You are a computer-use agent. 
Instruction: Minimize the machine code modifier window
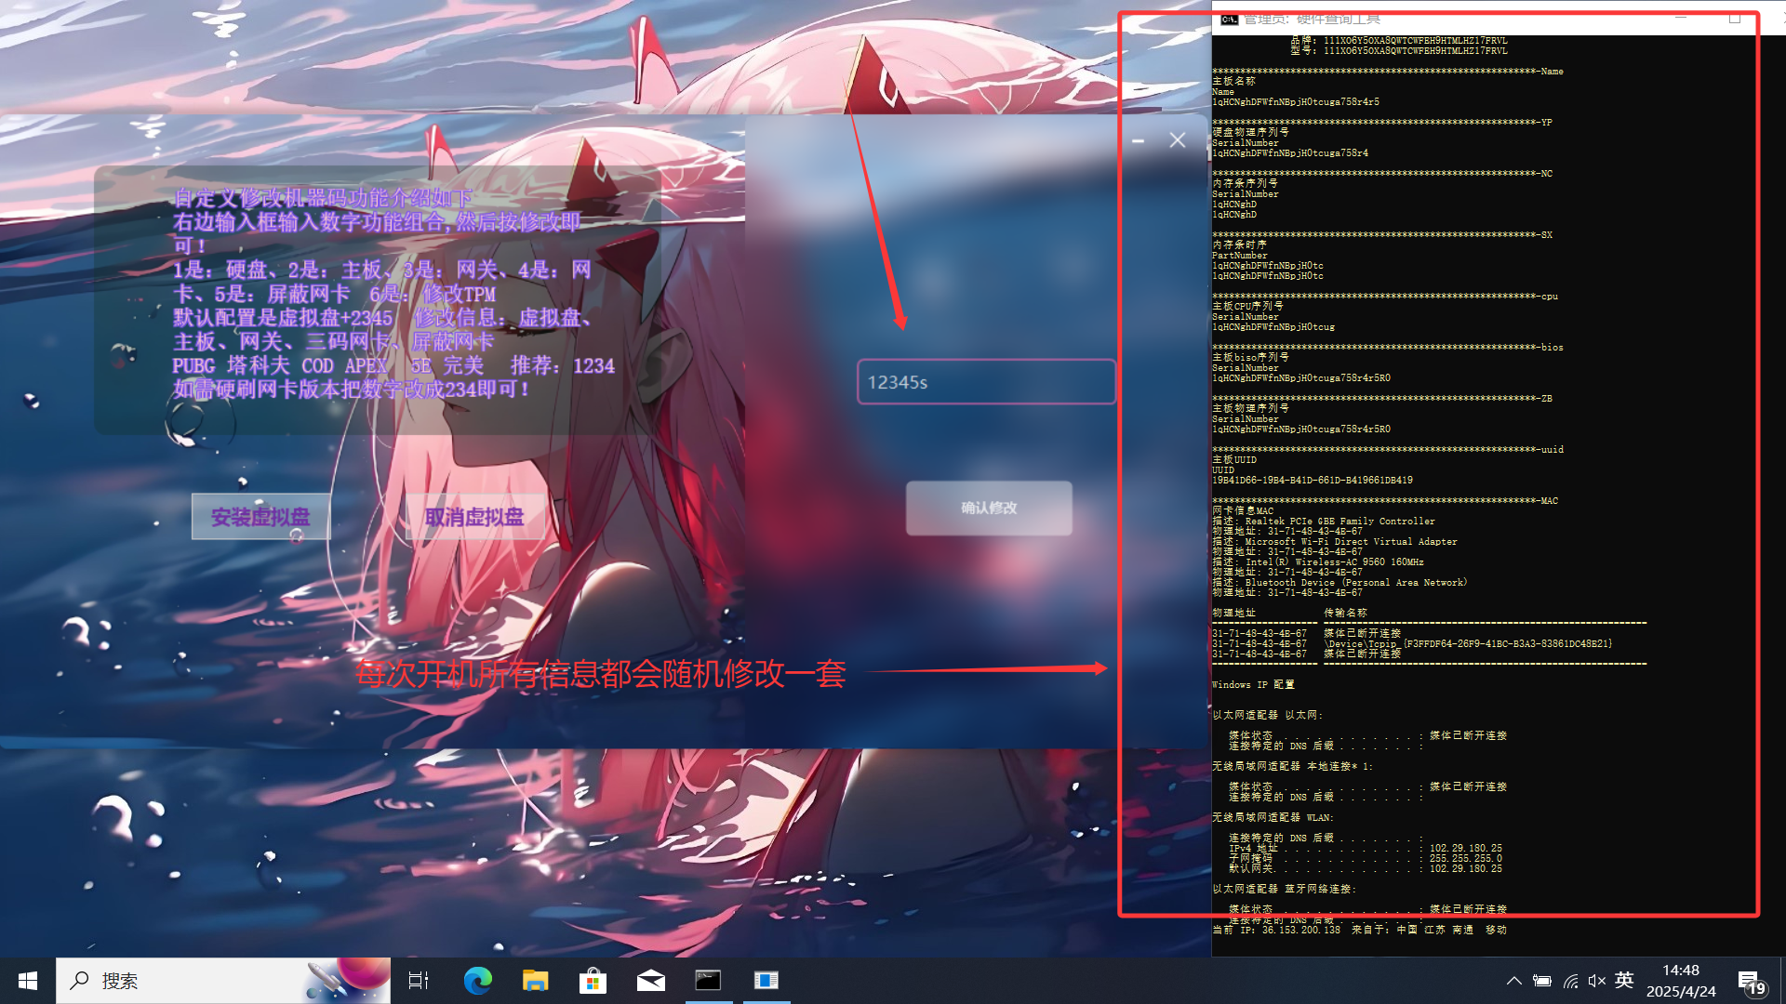[1138, 140]
